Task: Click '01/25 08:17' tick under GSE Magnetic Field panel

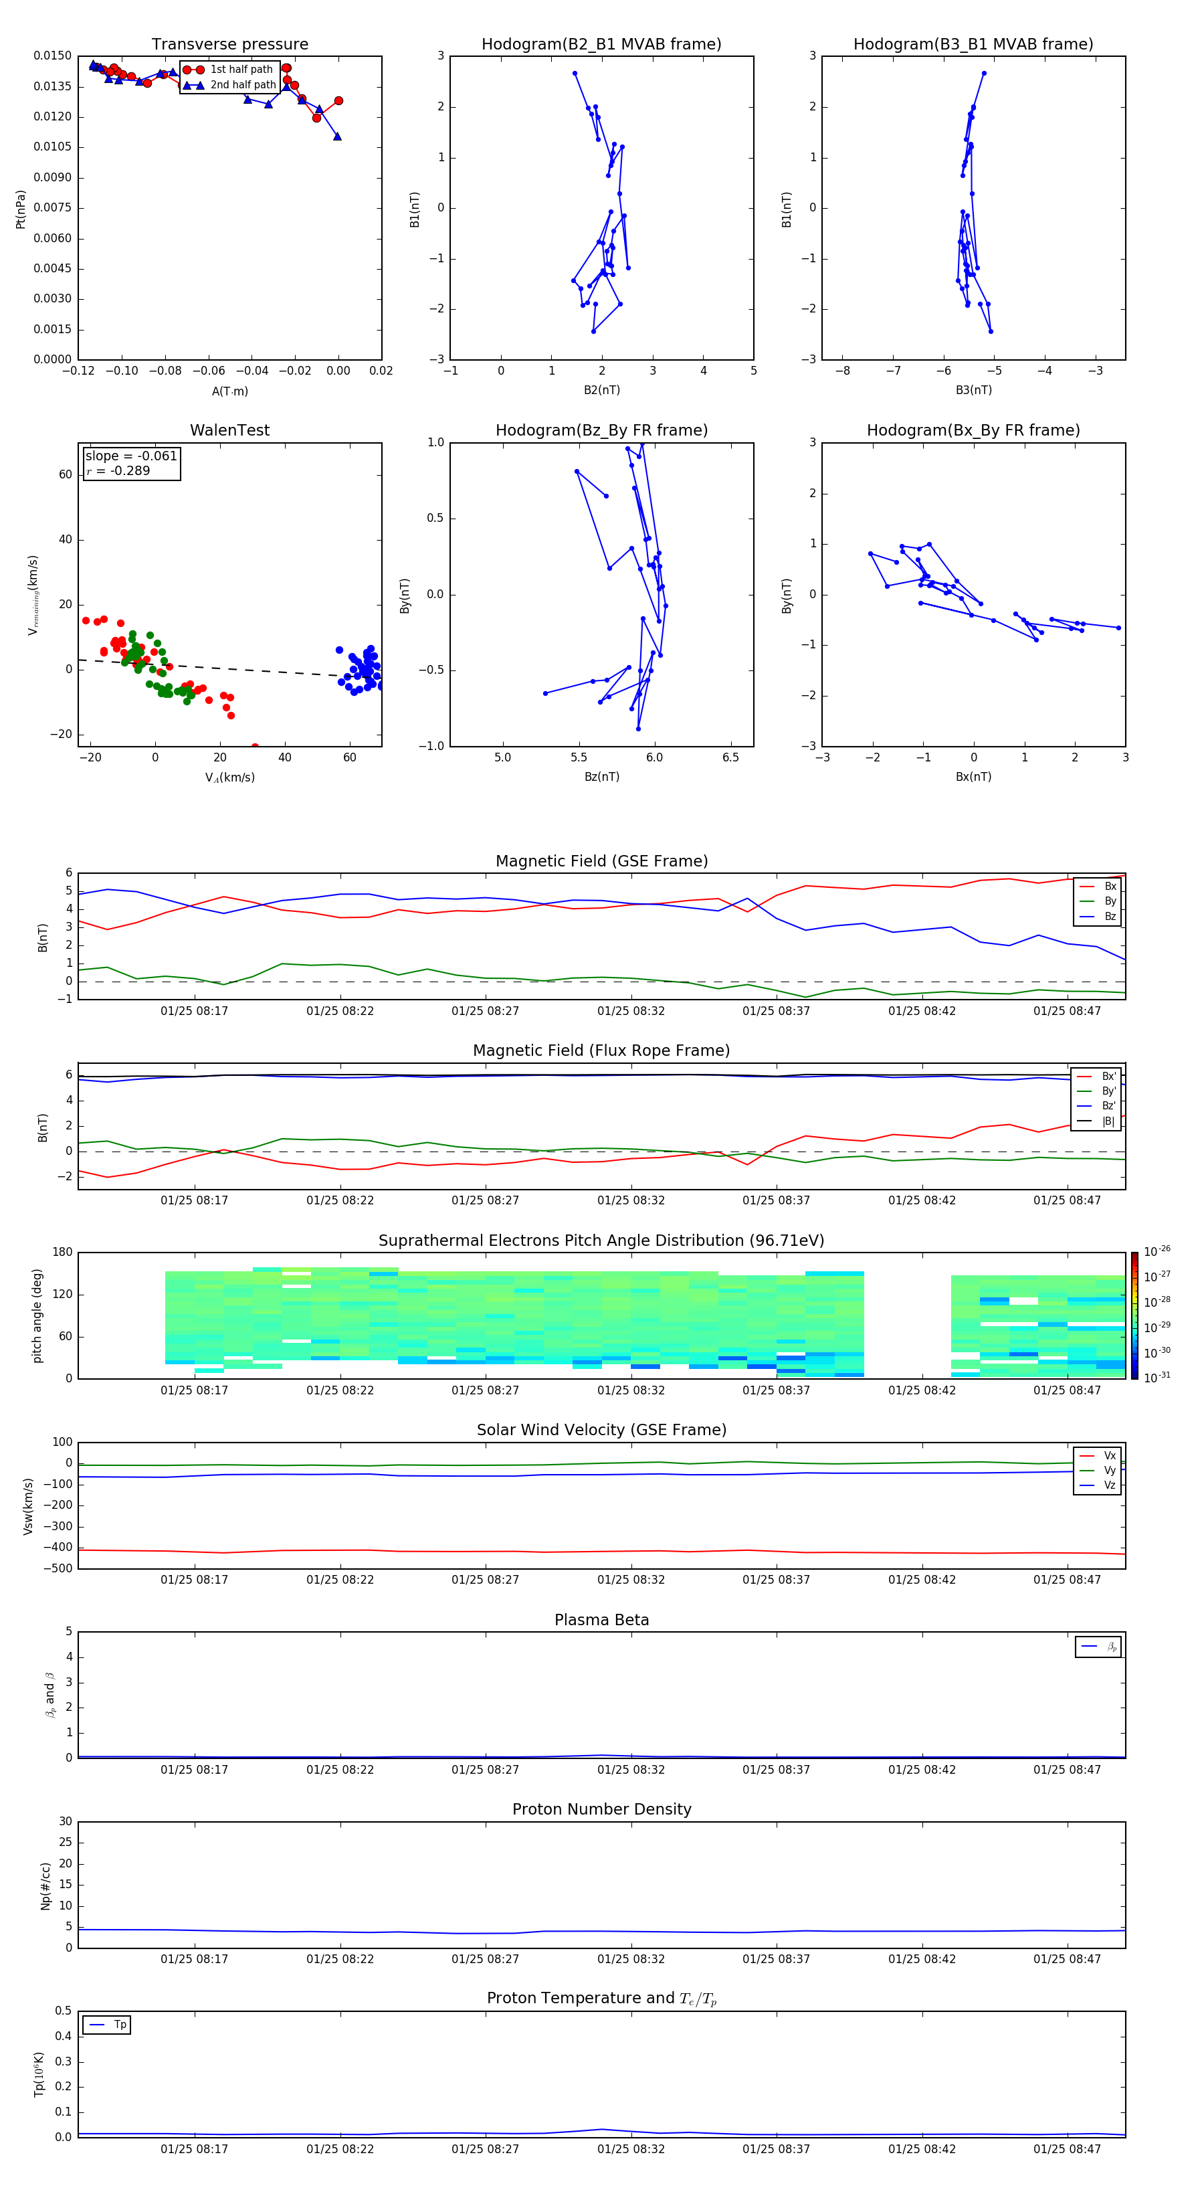Action: (x=195, y=1012)
